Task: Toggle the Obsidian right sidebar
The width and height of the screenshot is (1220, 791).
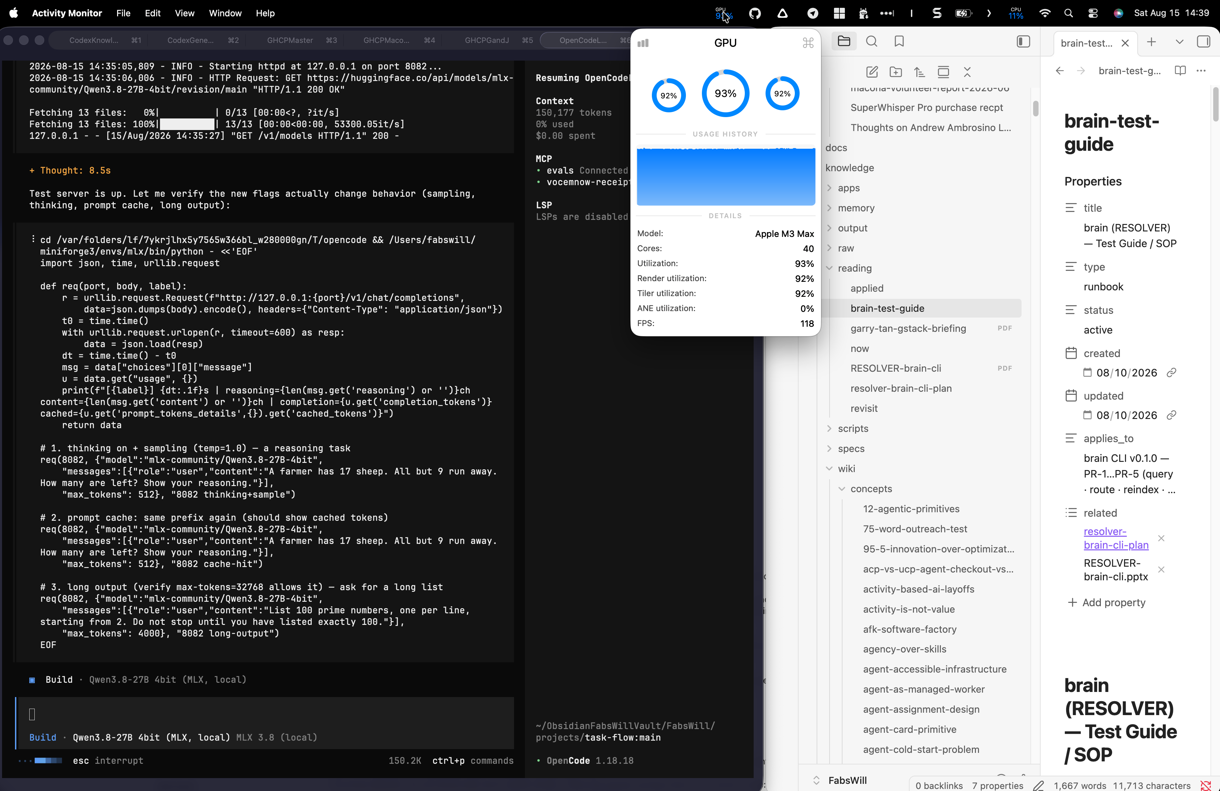Action: click(1203, 42)
